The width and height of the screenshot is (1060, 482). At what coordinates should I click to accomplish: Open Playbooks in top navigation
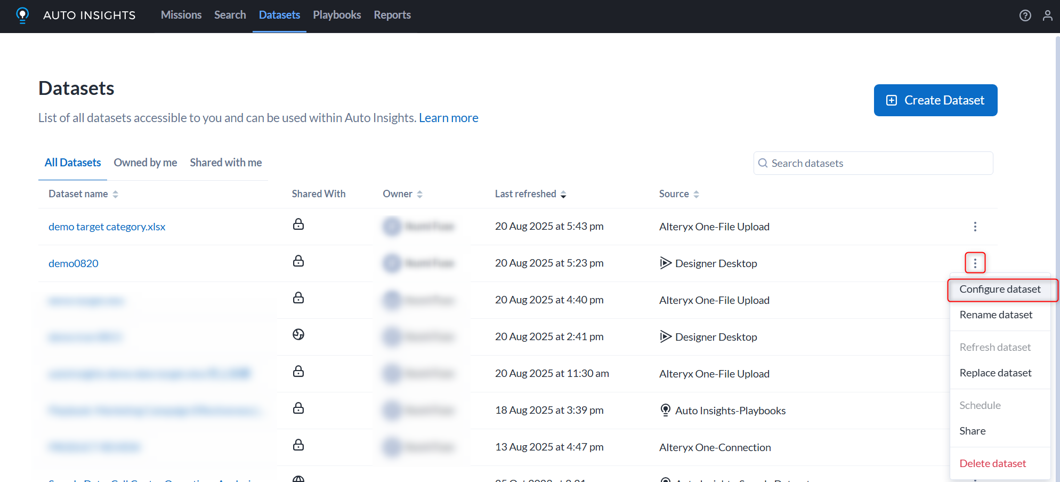coord(337,15)
